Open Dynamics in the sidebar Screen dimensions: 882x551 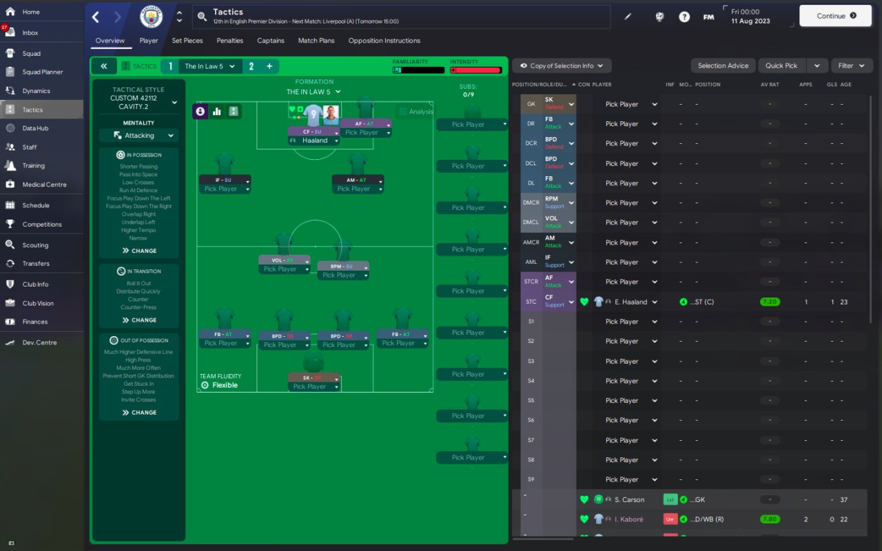pyautogui.click(x=36, y=91)
